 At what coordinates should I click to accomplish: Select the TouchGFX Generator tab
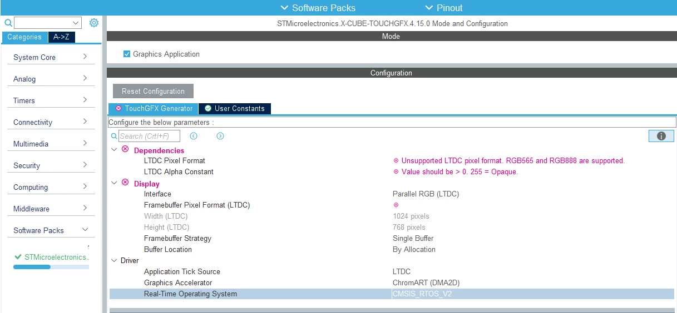[x=153, y=108]
